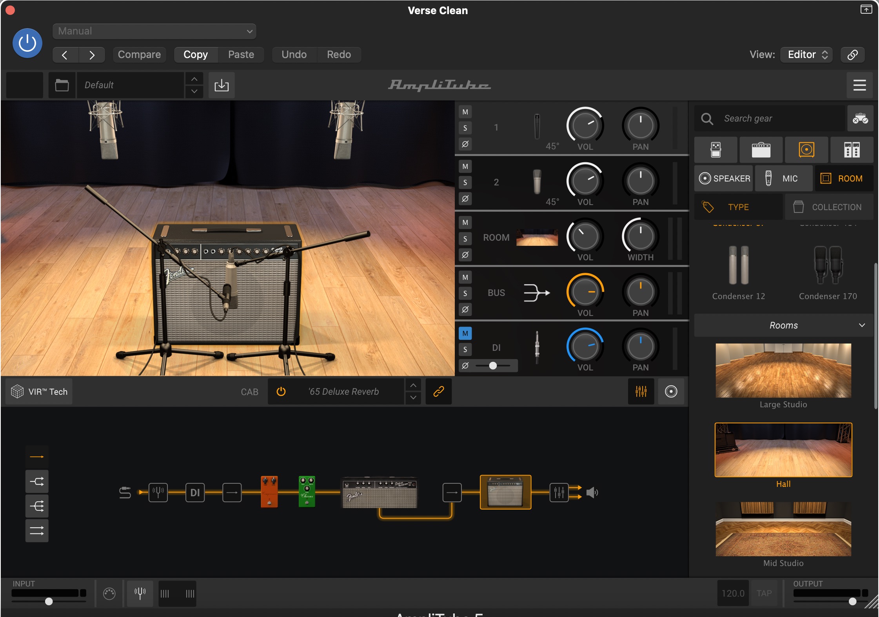879x617 pixels.
Task: Collapse the Rooms section
Action: [784, 325]
